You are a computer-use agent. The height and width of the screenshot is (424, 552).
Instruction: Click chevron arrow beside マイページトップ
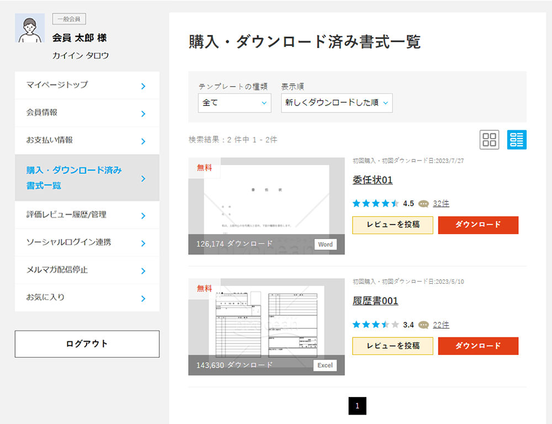(x=144, y=86)
